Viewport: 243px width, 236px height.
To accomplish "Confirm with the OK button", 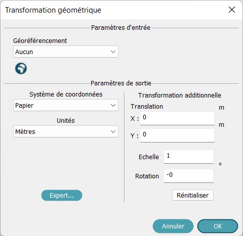I will coord(218,226).
